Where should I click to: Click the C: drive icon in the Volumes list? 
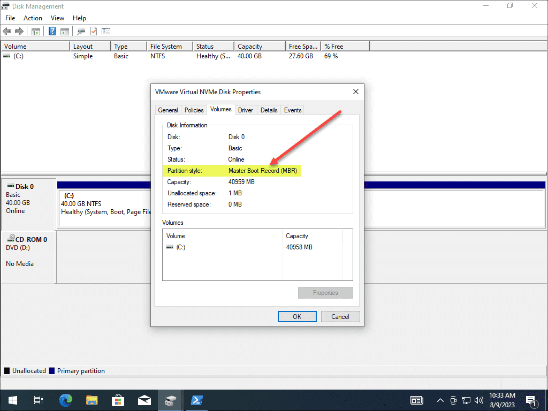(x=170, y=247)
